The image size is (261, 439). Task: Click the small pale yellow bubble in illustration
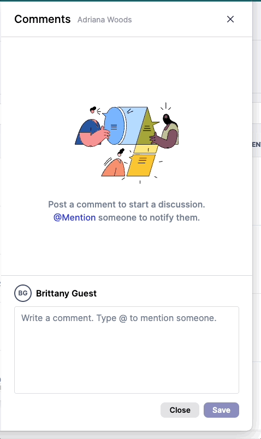[146, 149]
